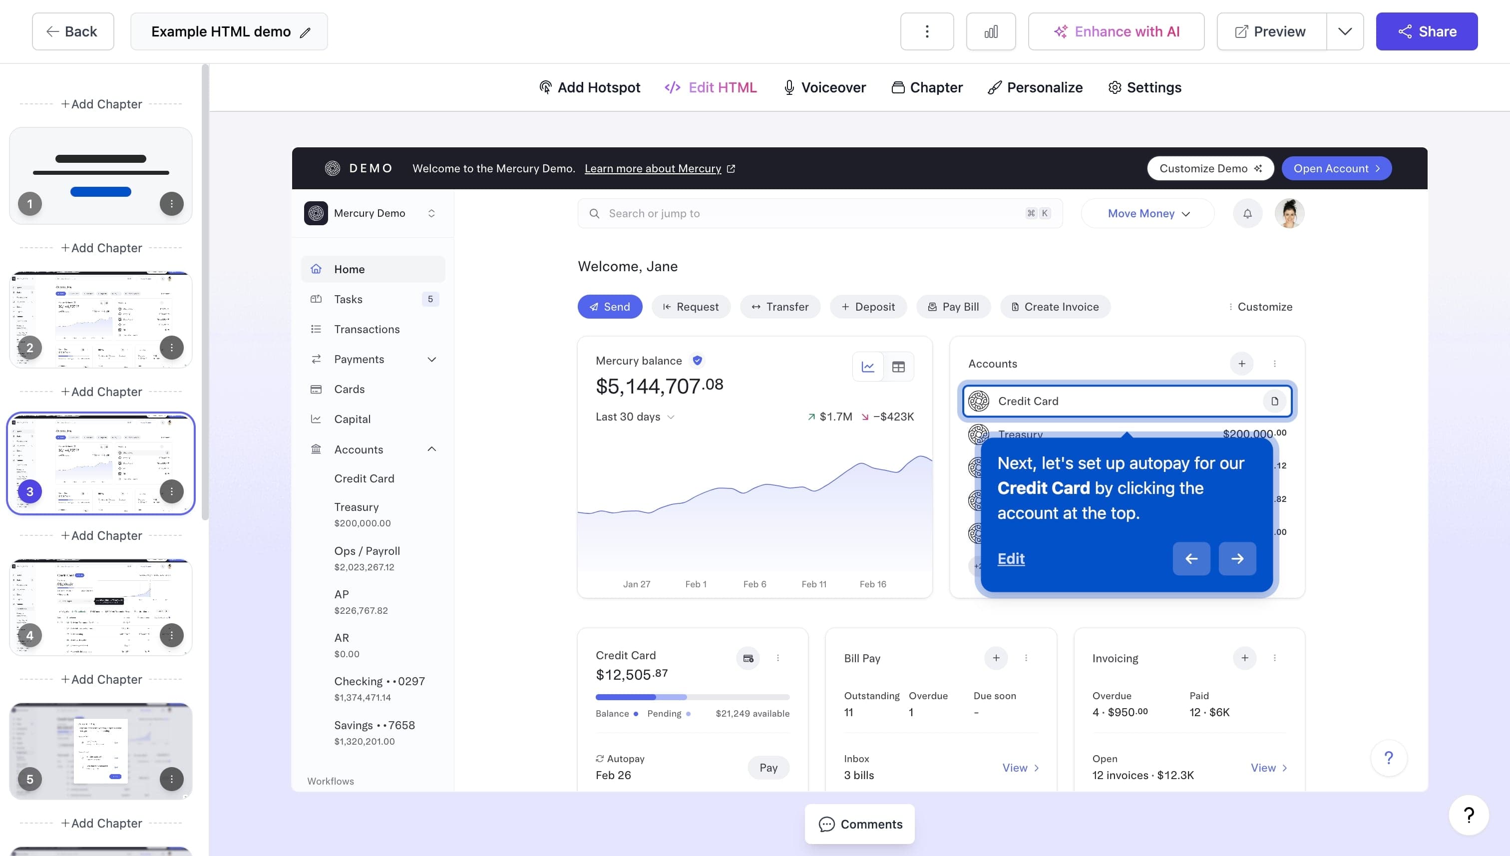Open options for chapter thumbnail 2

click(172, 348)
